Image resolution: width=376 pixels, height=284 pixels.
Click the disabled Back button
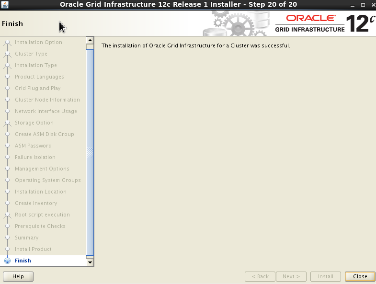click(x=260, y=276)
